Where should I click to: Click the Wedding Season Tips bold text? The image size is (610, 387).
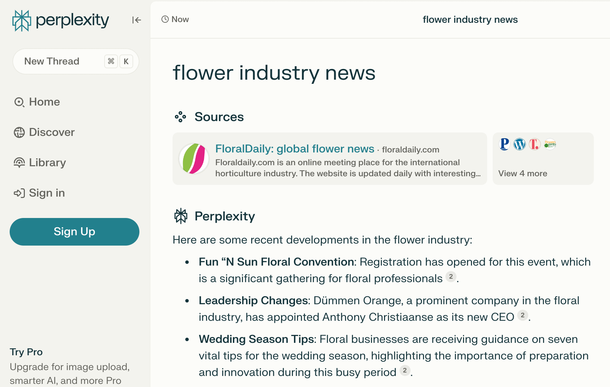pyautogui.click(x=256, y=339)
